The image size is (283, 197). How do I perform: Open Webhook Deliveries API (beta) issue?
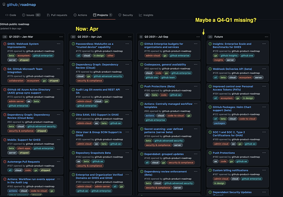click(232, 69)
